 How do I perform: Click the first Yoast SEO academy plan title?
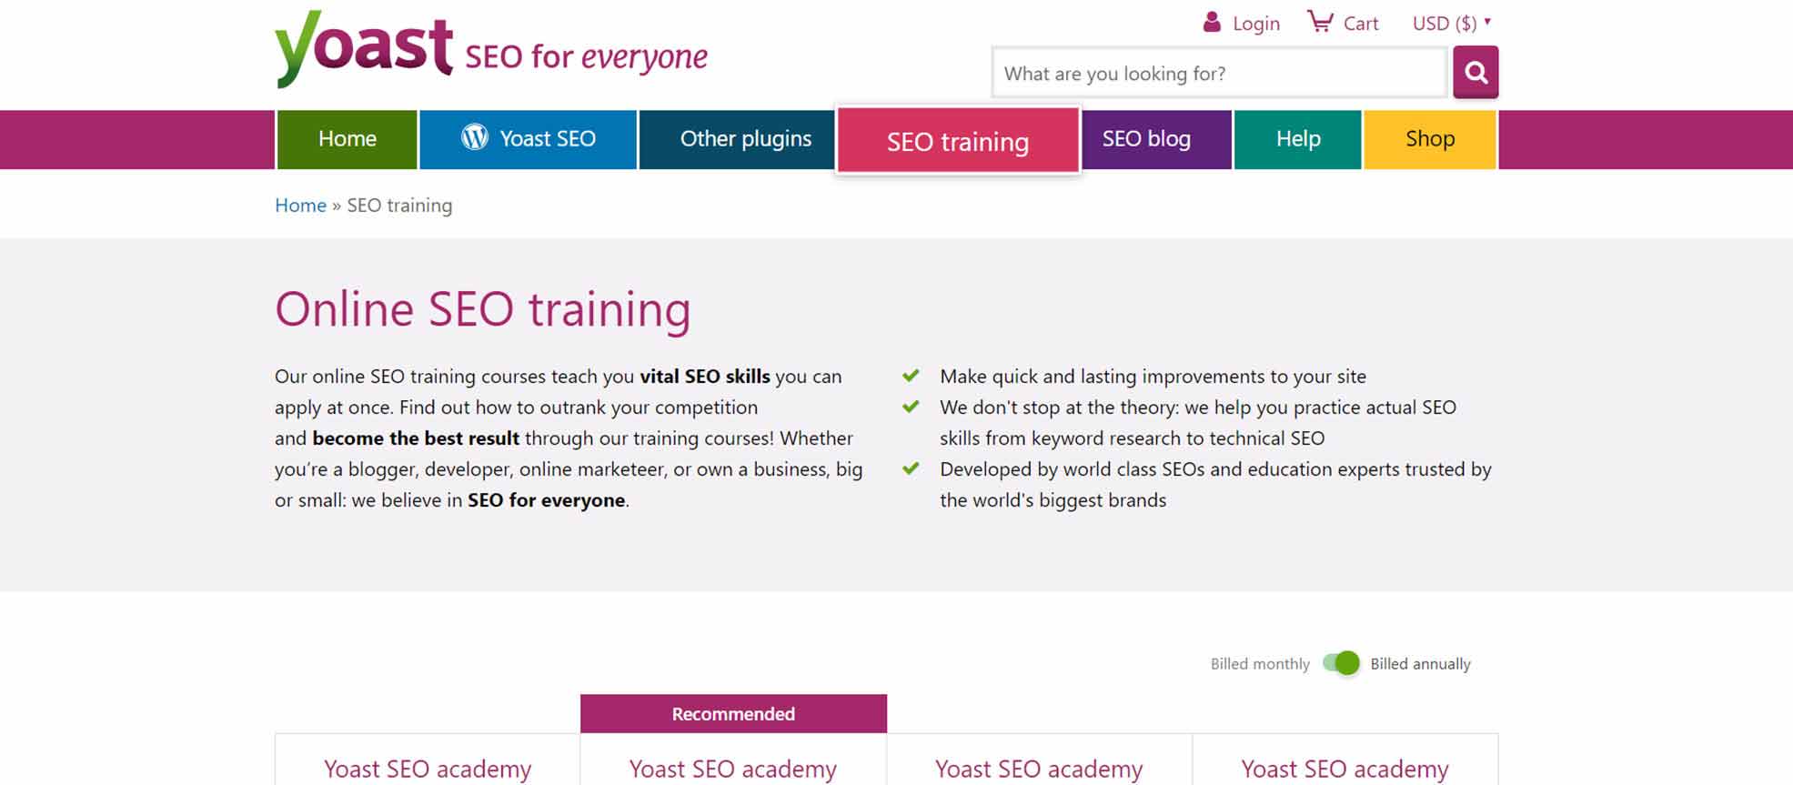(428, 770)
